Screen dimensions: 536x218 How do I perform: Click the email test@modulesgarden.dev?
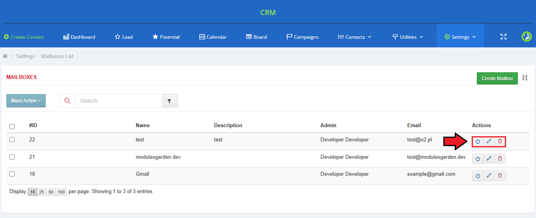point(437,157)
